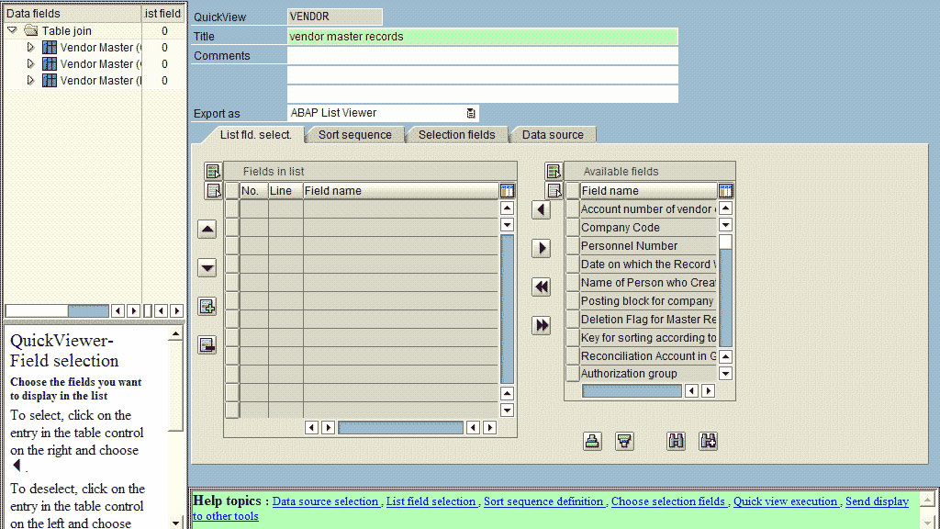Click the delete line icon with minus sign
This screenshot has height=529, width=940.
207,345
